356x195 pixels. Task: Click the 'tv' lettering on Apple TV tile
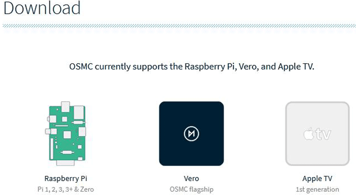pyautogui.click(x=323, y=134)
